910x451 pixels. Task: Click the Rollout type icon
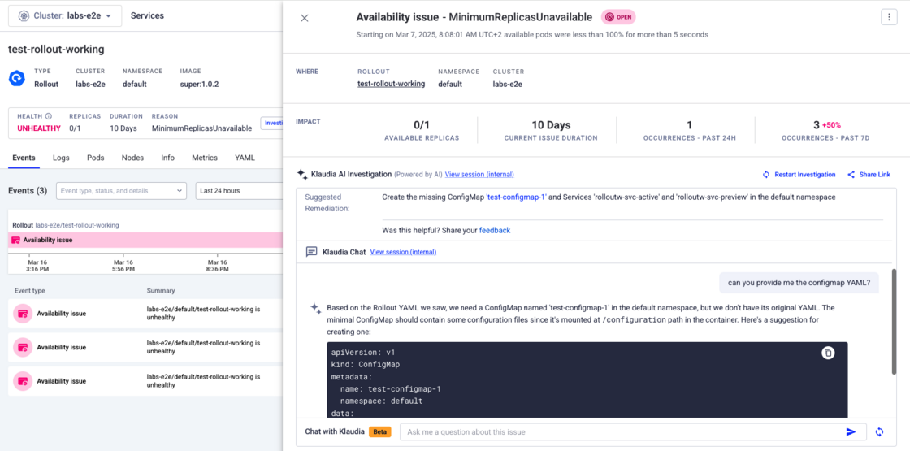[17, 78]
